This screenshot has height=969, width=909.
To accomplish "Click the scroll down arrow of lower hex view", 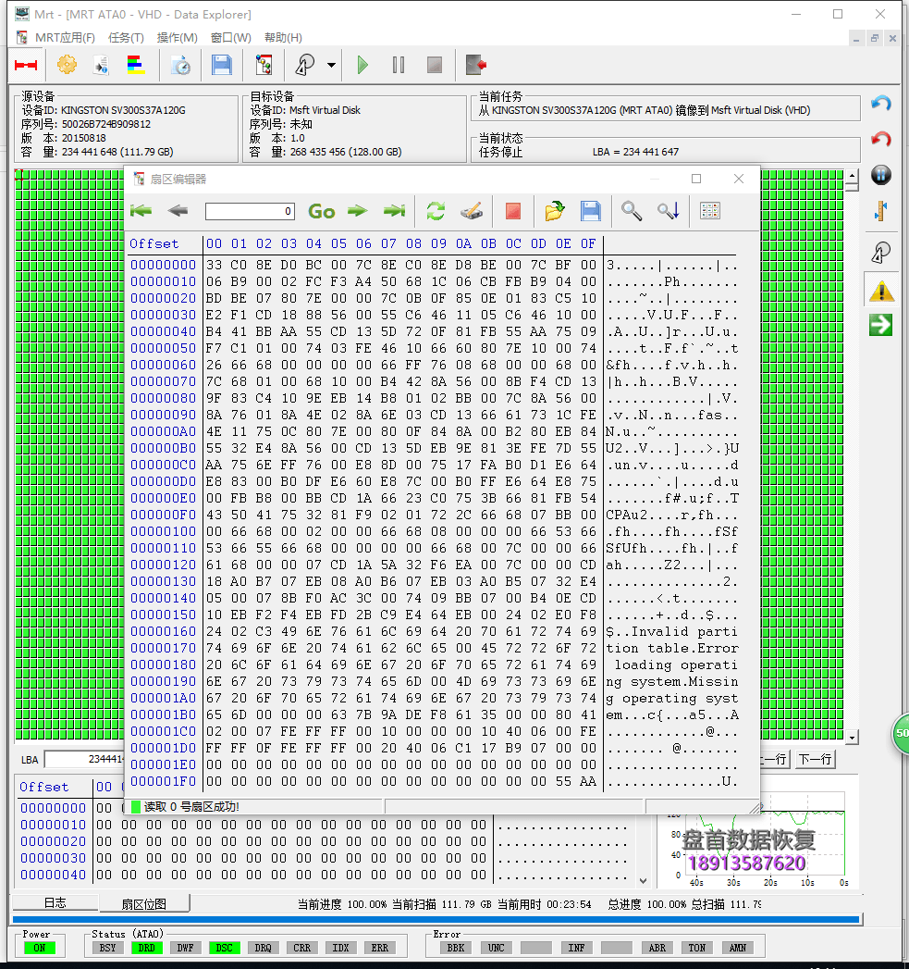I will coord(644,881).
